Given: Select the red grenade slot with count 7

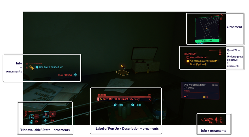Looking at the screenshot, I should (52, 114).
